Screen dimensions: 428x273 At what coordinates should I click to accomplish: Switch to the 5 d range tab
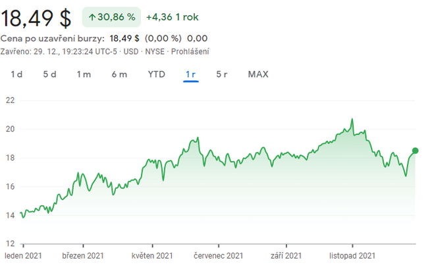pyautogui.click(x=50, y=74)
